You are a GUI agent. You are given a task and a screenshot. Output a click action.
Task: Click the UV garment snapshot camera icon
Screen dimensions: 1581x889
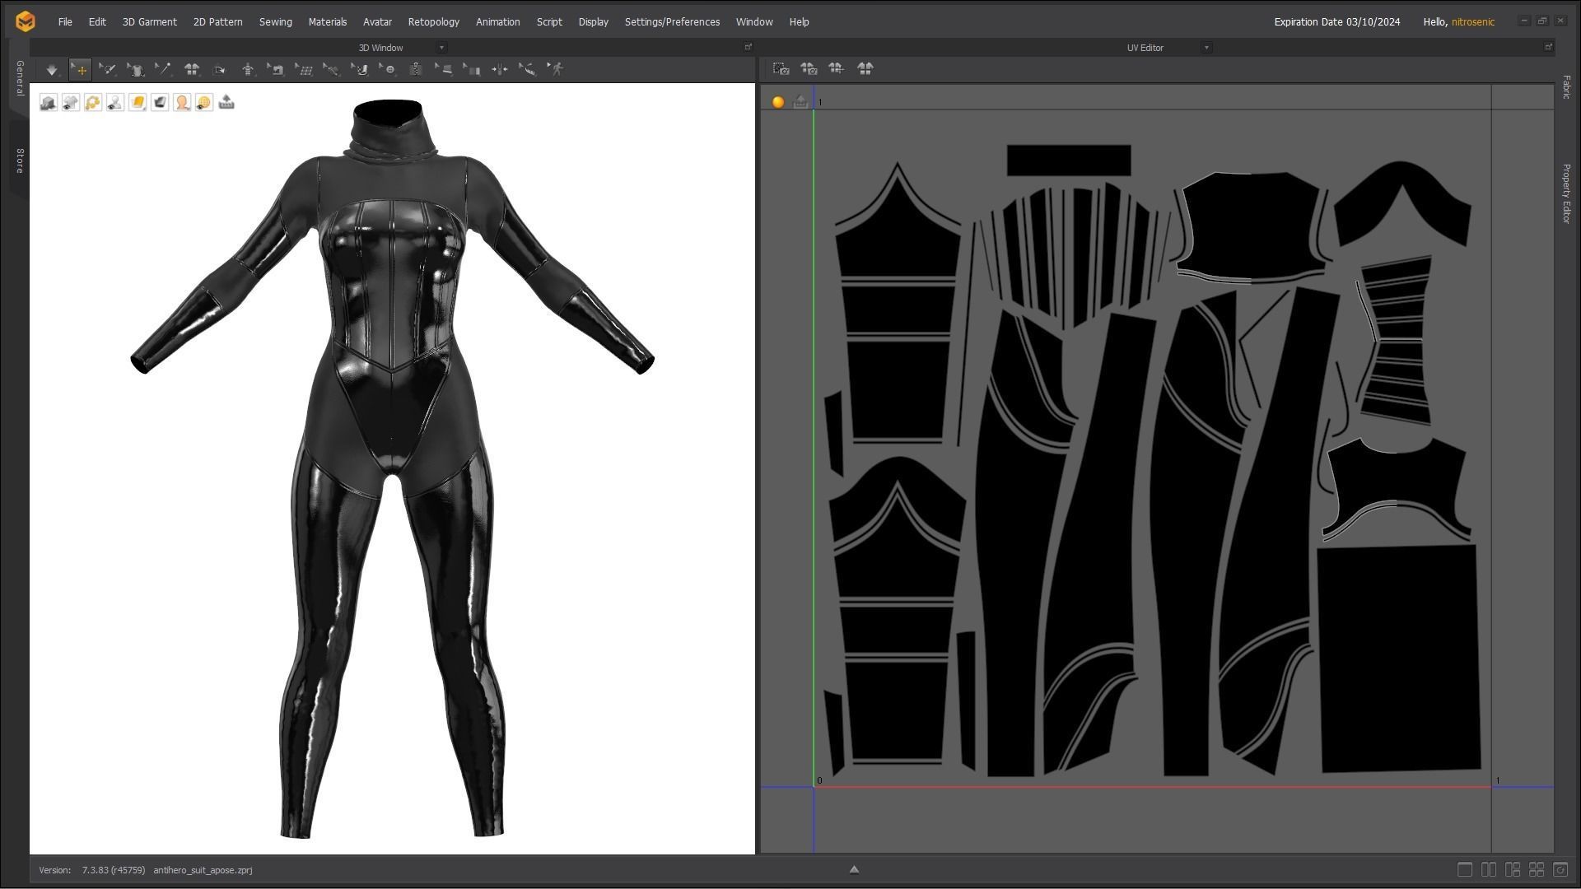809,69
